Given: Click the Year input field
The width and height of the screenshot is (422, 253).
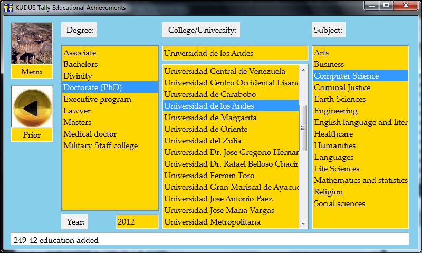Looking at the screenshot, I should click(x=137, y=222).
